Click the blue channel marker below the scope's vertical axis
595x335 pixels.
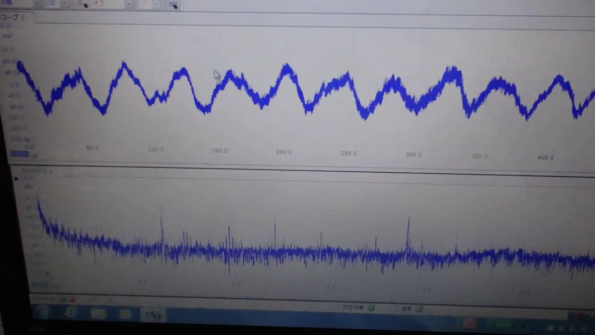pyautogui.click(x=20, y=154)
